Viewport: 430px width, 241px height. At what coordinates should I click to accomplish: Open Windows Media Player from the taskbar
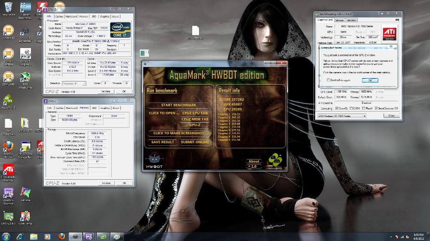[x=47, y=237]
